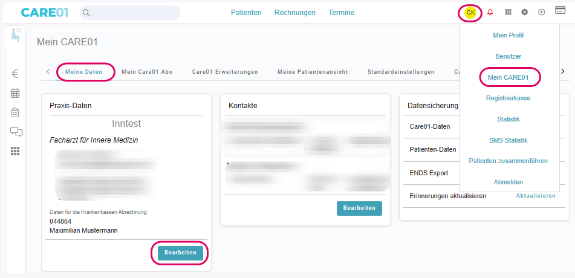
Task: Click the CARE01 logo
Action: tap(44, 13)
